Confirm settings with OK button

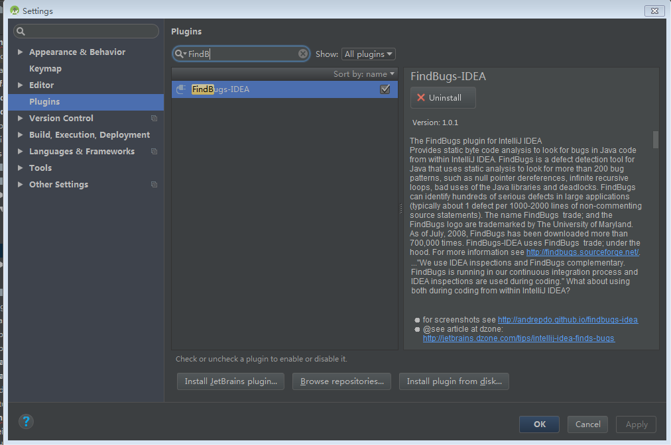(539, 424)
